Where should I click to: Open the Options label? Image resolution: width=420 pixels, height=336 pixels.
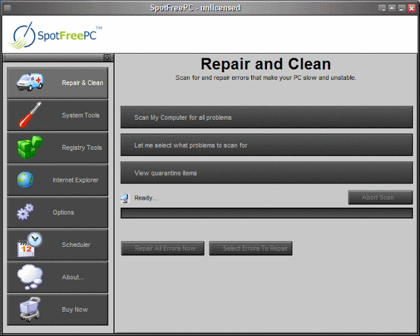(x=63, y=212)
